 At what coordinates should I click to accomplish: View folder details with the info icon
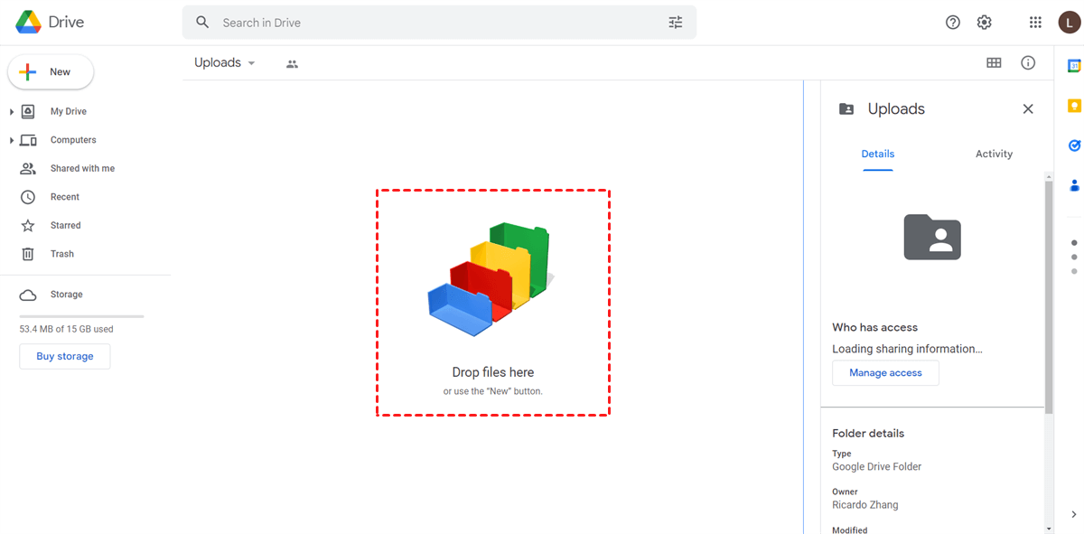click(1027, 62)
